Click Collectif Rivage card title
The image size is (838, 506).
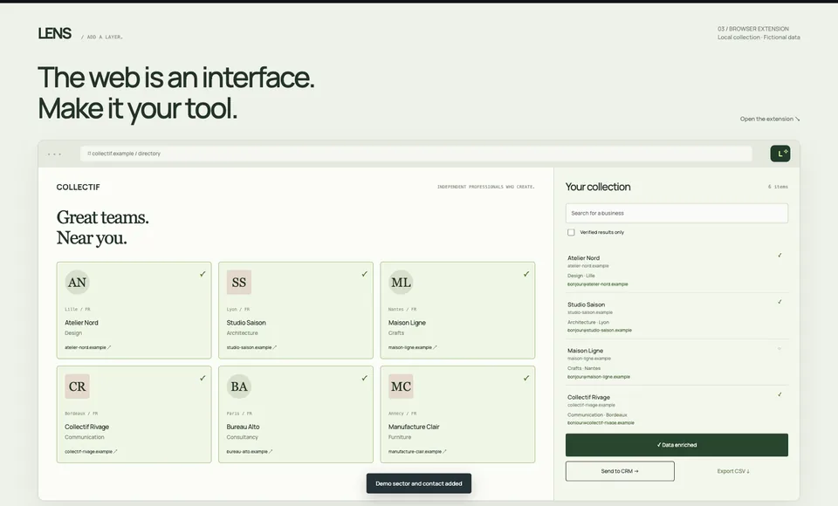click(86, 427)
